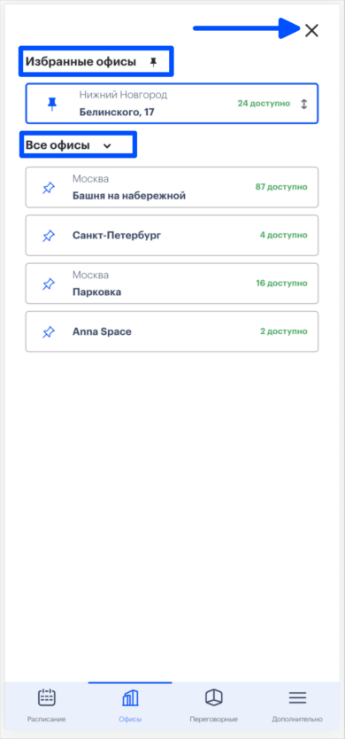This screenshot has height=739, width=345.
Task: Click the 24 доступно availability label
Action: [x=264, y=103]
